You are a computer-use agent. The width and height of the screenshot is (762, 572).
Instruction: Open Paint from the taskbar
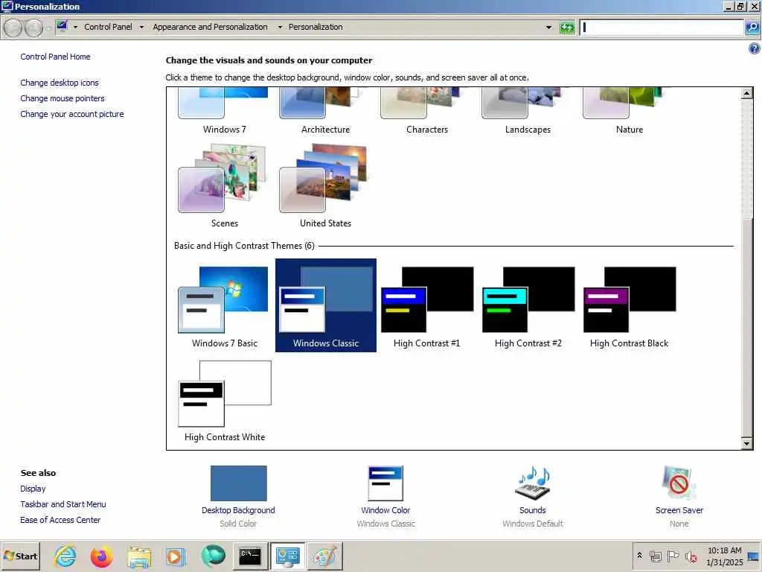324,556
